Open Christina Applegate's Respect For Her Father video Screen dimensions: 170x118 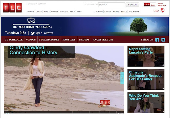[146, 79]
